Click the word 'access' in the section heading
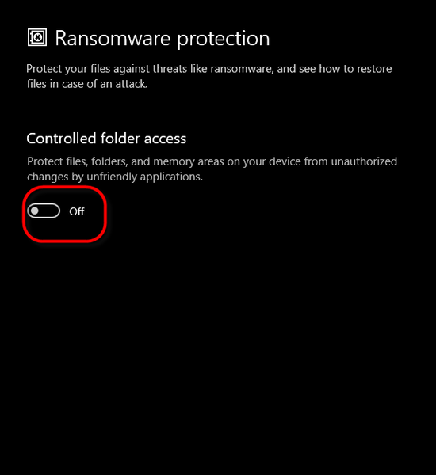This screenshot has width=436, height=475. [x=165, y=139]
